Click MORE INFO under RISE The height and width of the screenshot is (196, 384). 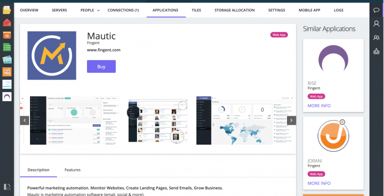tap(319, 106)
